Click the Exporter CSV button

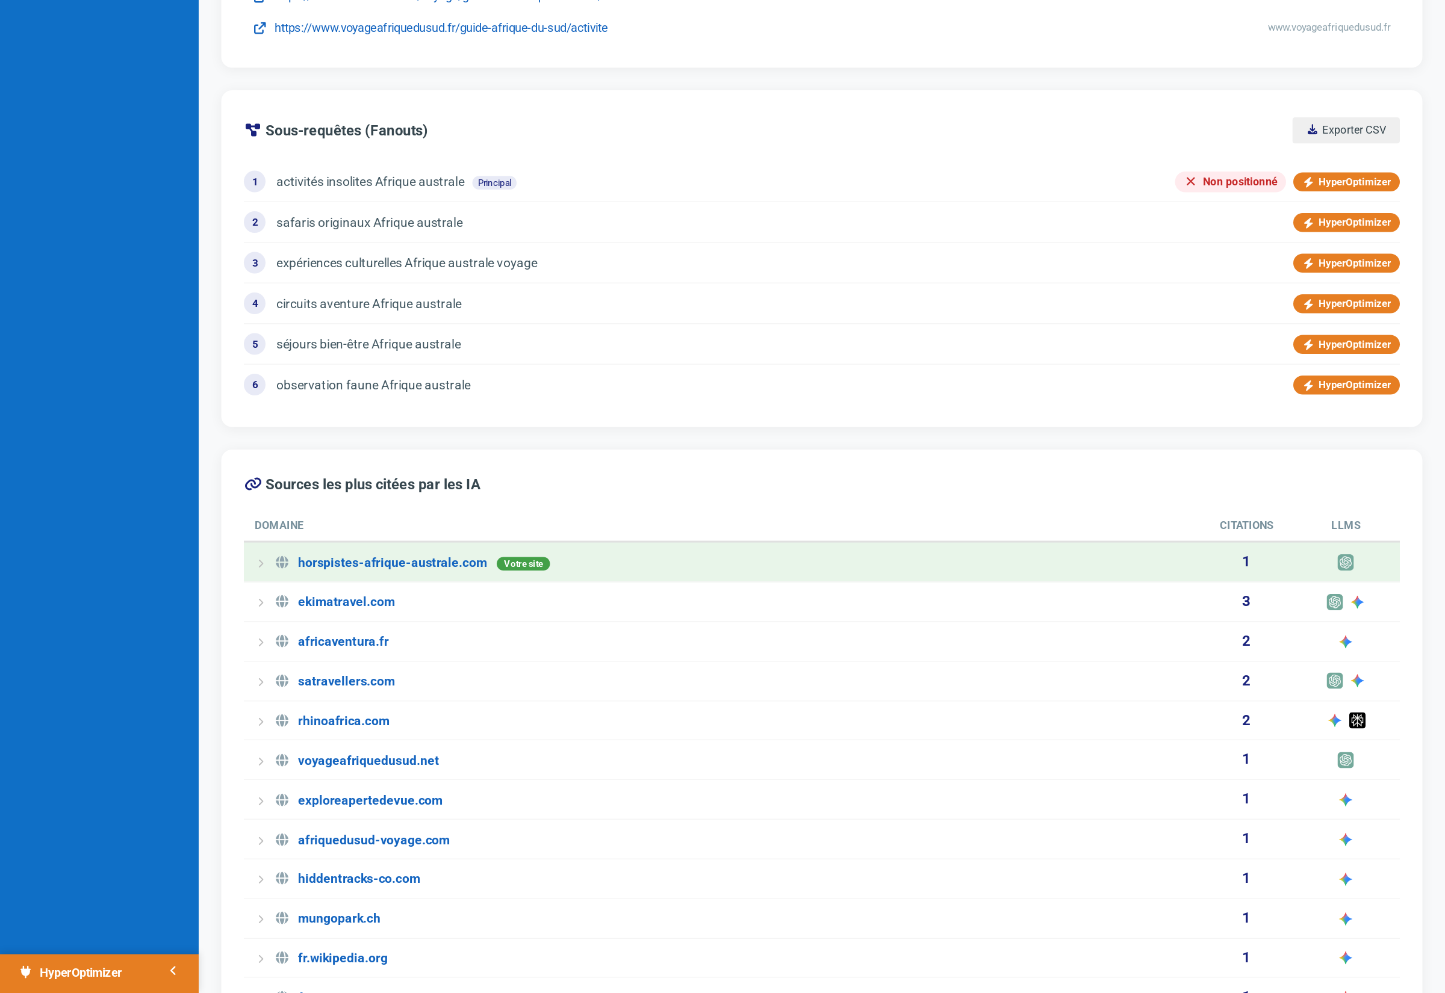click(1346, 130)
